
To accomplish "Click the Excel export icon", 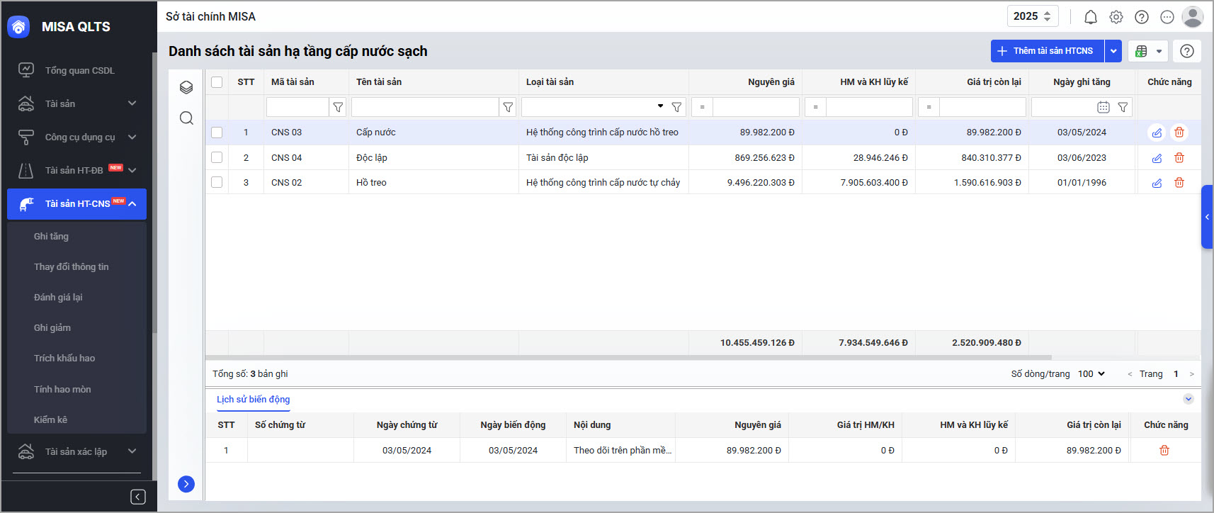I will pos(1141,51).
